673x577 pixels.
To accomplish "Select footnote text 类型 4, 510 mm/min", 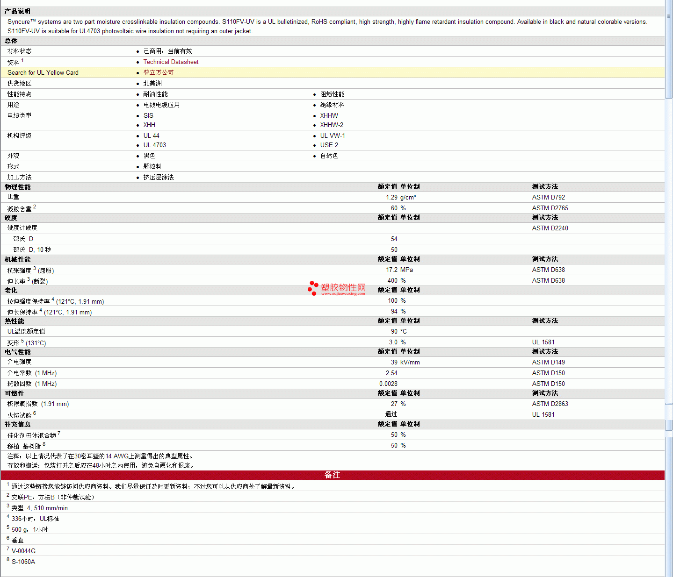I will click(40, 508).
